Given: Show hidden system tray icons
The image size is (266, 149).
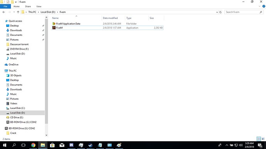Looking at the screenshot, I should tap(227, 145).
